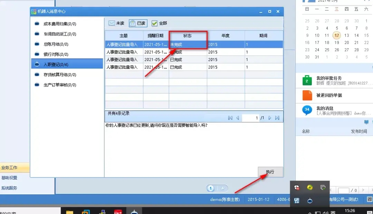The image size is (373, 214).
Task: Jump to last page of records
Action: pyautogui.click(x=277, y=118)
